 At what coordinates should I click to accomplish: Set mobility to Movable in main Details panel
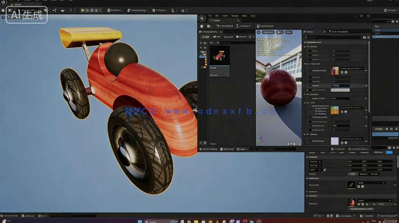tap(374, 174)
